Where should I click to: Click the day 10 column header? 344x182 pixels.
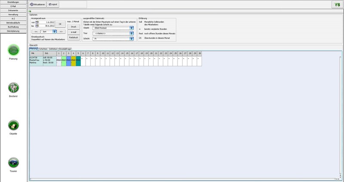tap(102, 54)
